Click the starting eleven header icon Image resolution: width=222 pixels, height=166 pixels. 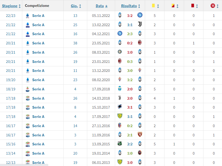tap(212, 6)
